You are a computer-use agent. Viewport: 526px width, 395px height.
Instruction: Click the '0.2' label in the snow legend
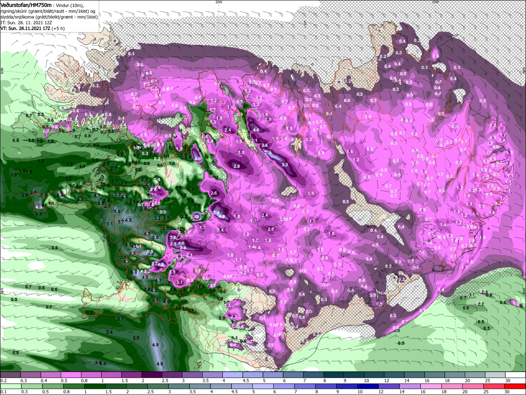[3, 381]
